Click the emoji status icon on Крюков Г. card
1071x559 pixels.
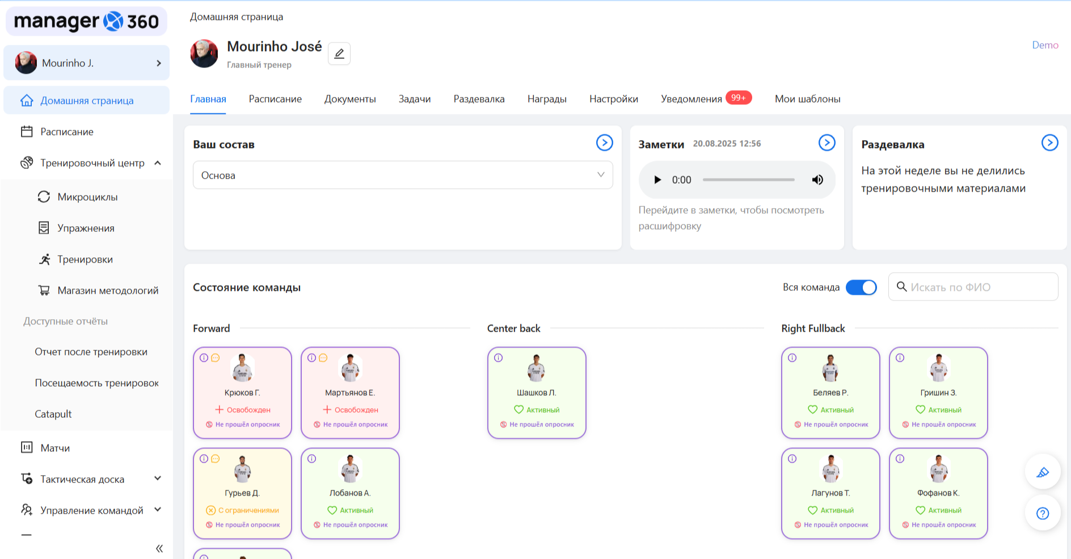[x=216, y=357]
